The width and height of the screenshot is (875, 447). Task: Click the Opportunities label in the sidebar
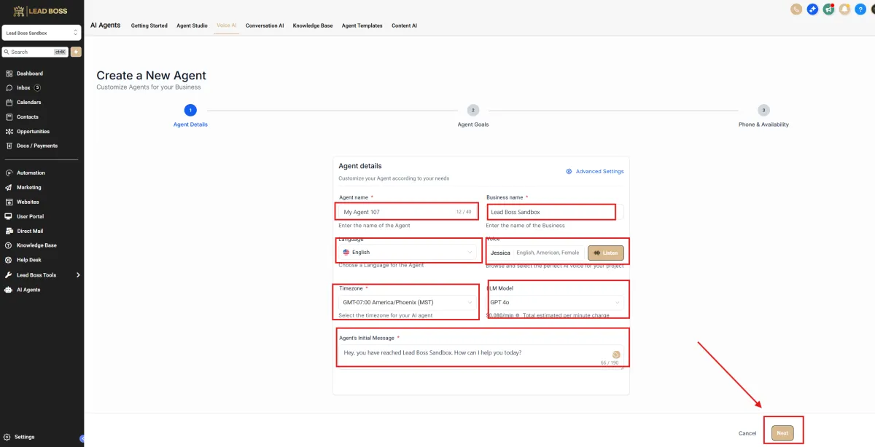(34, 132)
